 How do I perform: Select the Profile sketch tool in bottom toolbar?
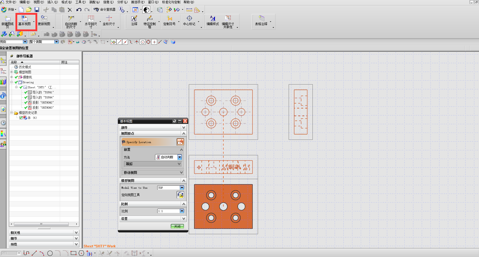click(x=26, y=253)
